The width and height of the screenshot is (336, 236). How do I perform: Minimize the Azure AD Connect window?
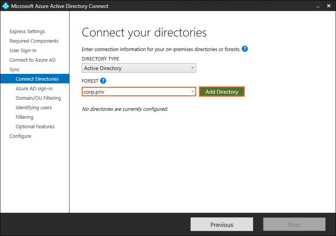pyautogui.click(x=318, y=6)
